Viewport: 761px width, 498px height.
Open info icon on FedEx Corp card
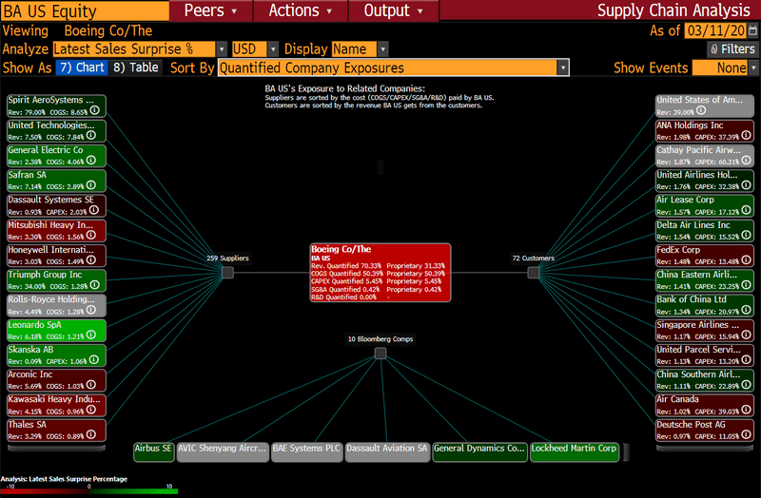(747, 259)
